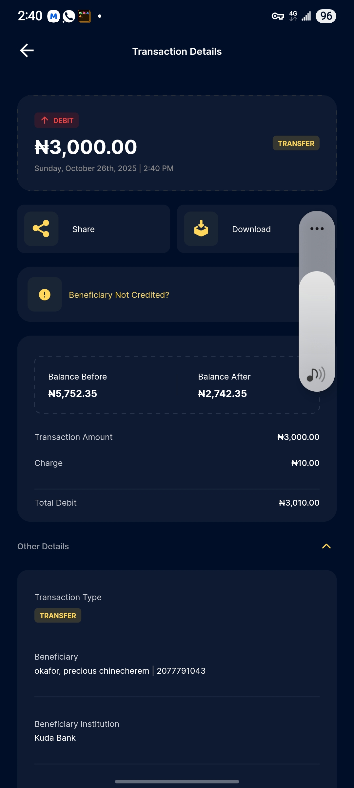This screenshot has width=354, height=788.
Task: Tap TRANSFER badge under Transaction Type
Action: 58,616
